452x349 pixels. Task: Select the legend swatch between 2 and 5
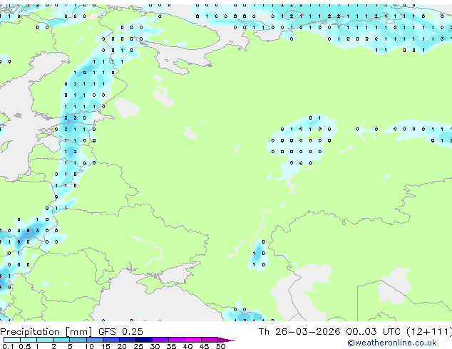click(x=61, y=340)
